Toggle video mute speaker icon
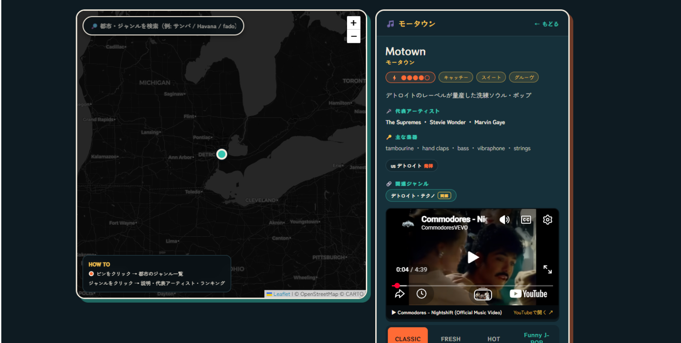Viewport: 681px width, 343px height. (x=505, y=220)
